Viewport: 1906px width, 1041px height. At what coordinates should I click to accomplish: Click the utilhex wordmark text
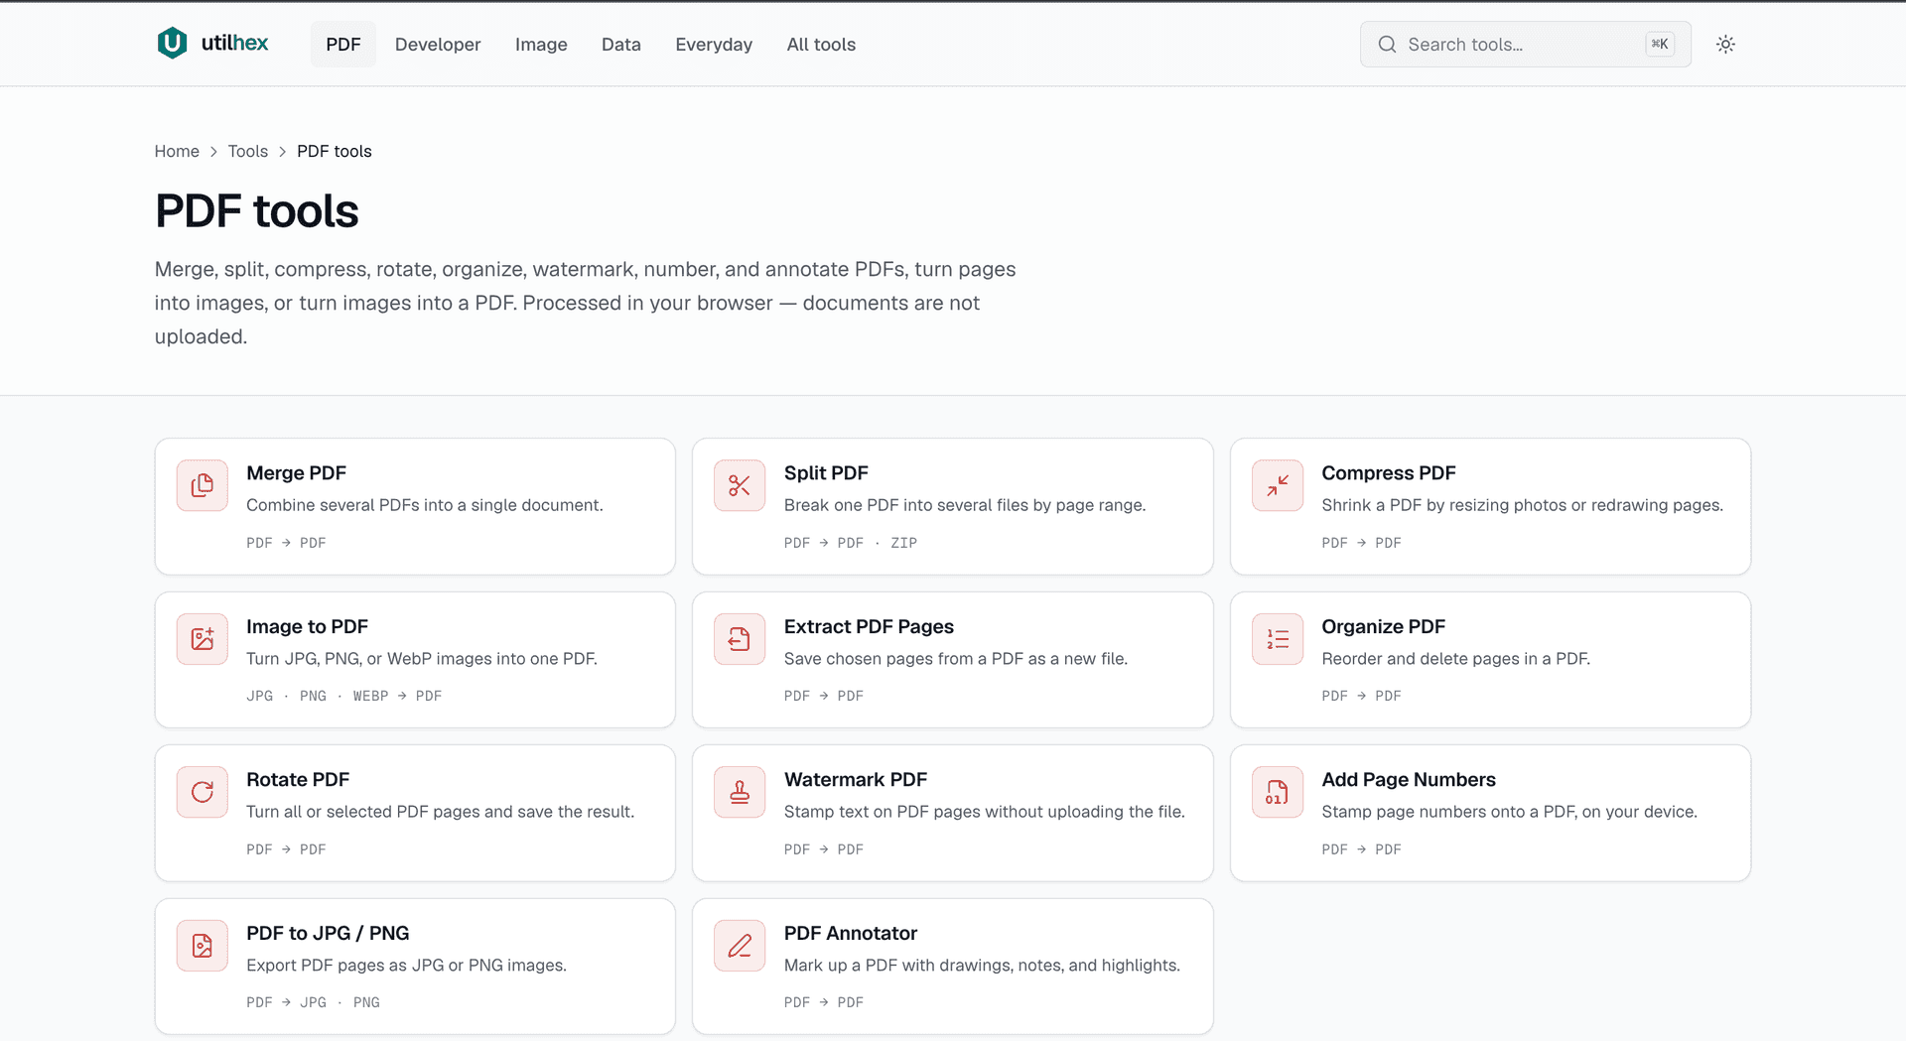(x=235, y=43)
